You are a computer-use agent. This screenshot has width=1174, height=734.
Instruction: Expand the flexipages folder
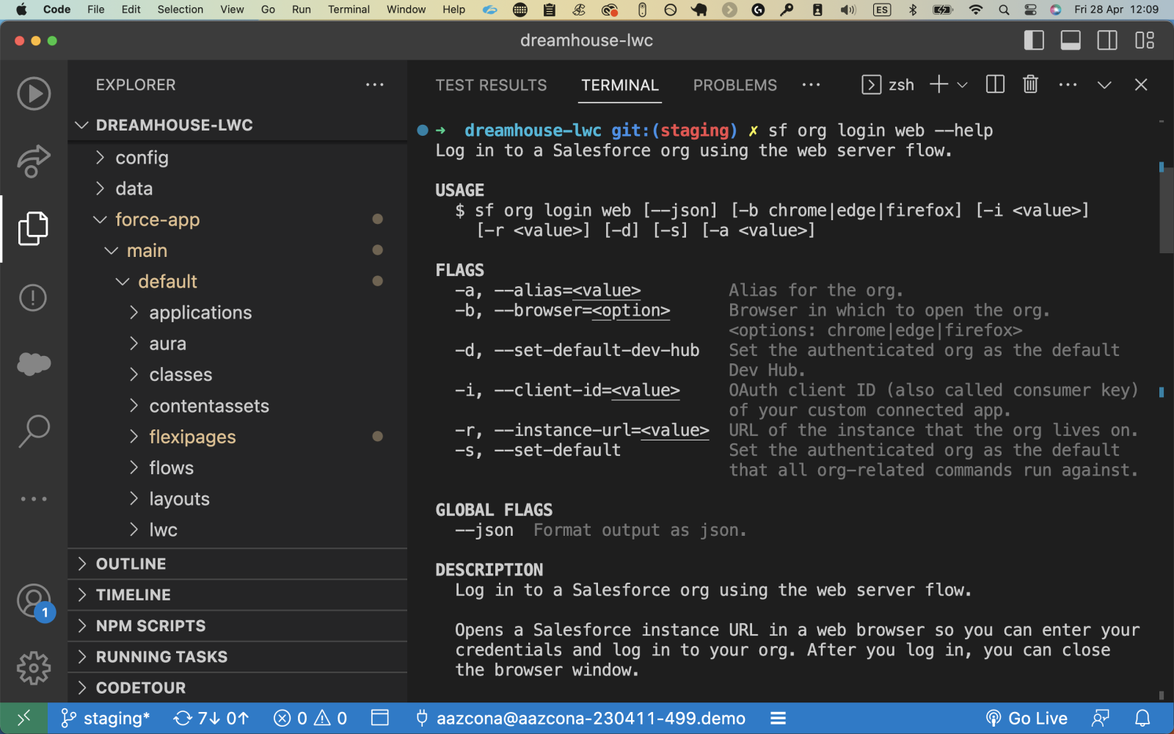click(238, 437)
